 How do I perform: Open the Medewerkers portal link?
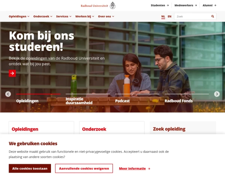pos(186,6)
